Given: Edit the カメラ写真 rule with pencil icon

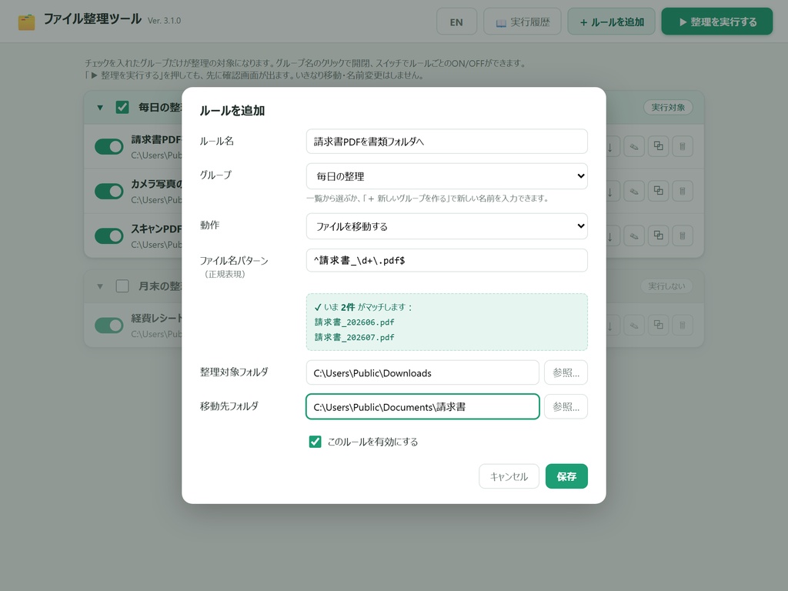Looking at the screenshot, I should [634, 191].
